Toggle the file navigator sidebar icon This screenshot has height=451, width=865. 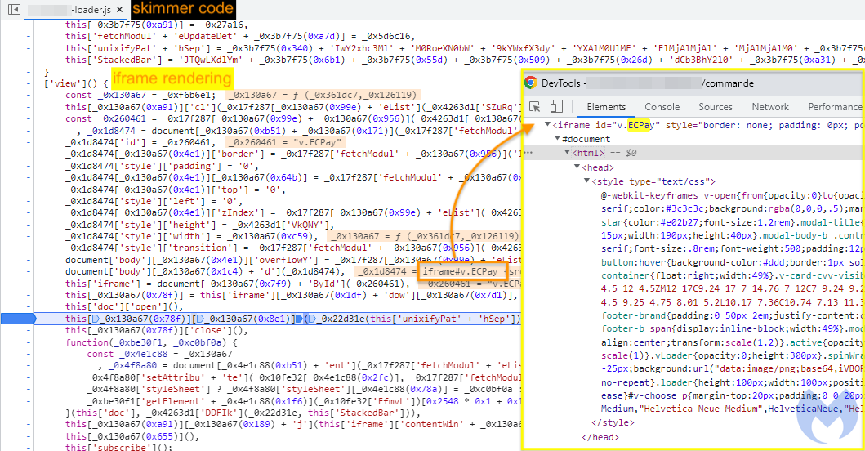pyautogui.click(x=13, y=10)
